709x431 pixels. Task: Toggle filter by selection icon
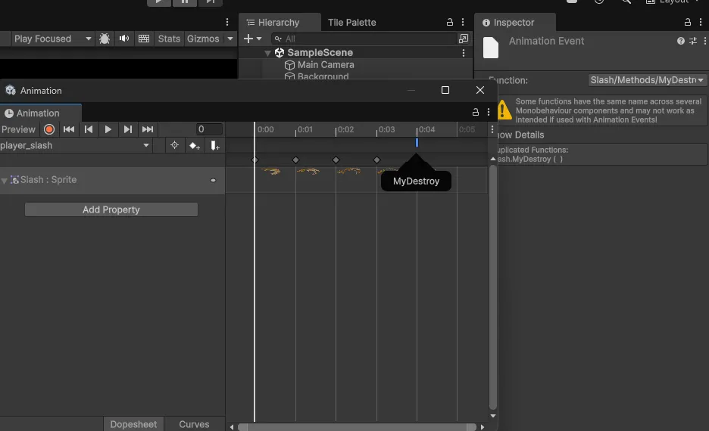[x=174, y=145]
